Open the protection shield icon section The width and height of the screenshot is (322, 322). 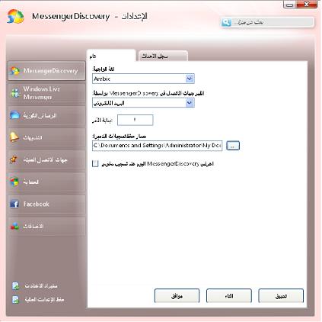pyautogui.click(x=14, y=182)
